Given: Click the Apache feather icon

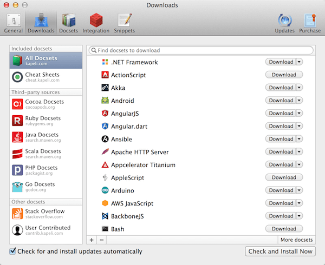Looking at the screenshot, I should click(x=105, y=151).
